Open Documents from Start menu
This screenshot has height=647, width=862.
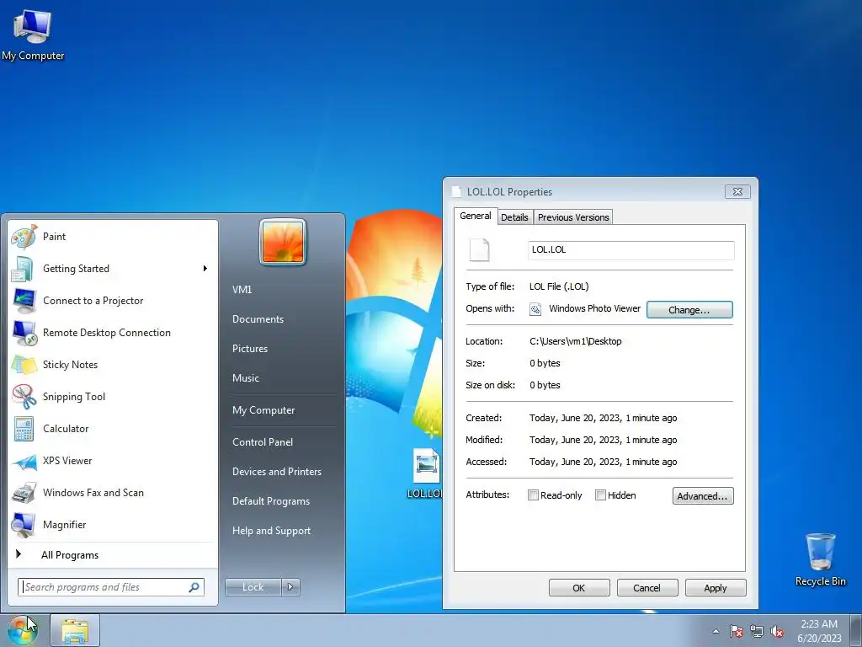coord(258,319)
